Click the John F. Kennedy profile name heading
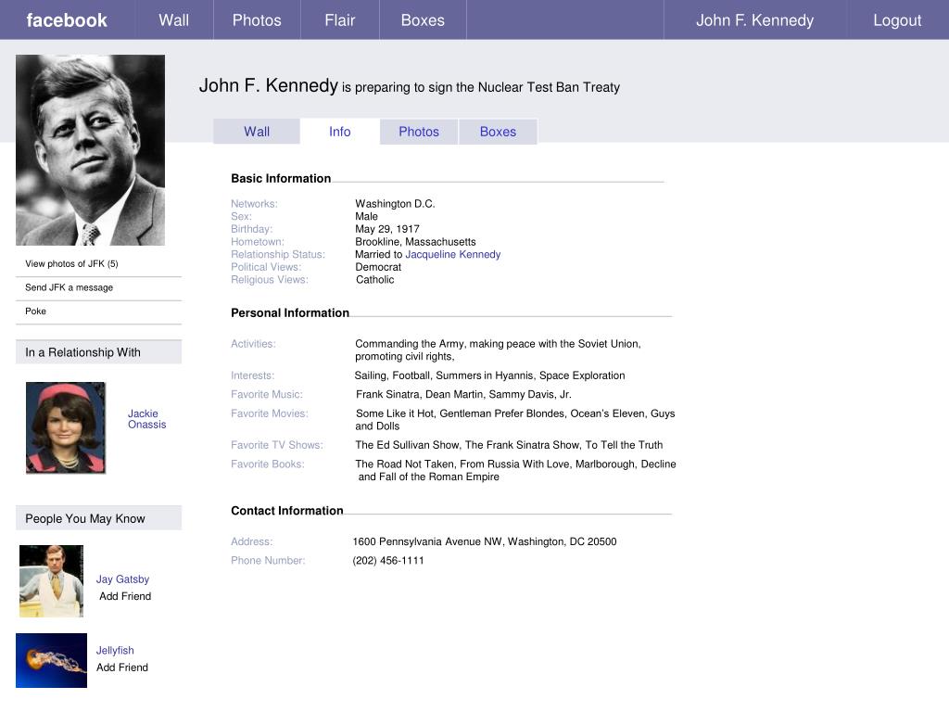949x712 pixels. point(268,85)
